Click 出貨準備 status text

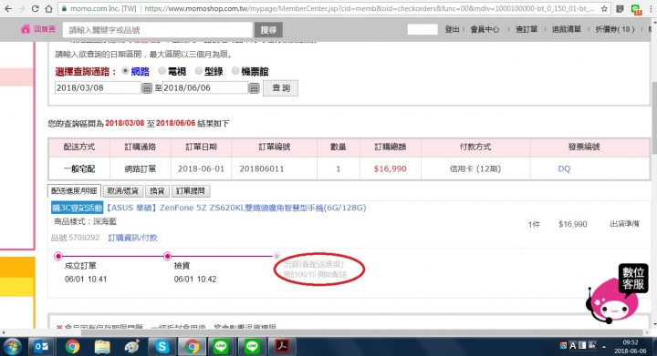pos(624,224)
